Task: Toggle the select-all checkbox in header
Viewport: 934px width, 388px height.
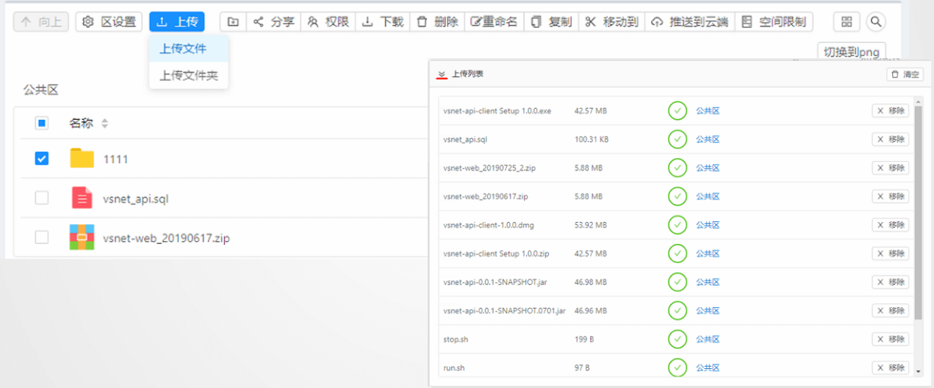Action: tap(42, 123)
